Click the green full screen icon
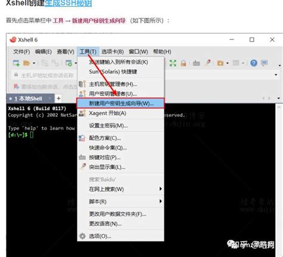283x257 pixels. click(173, 63)
